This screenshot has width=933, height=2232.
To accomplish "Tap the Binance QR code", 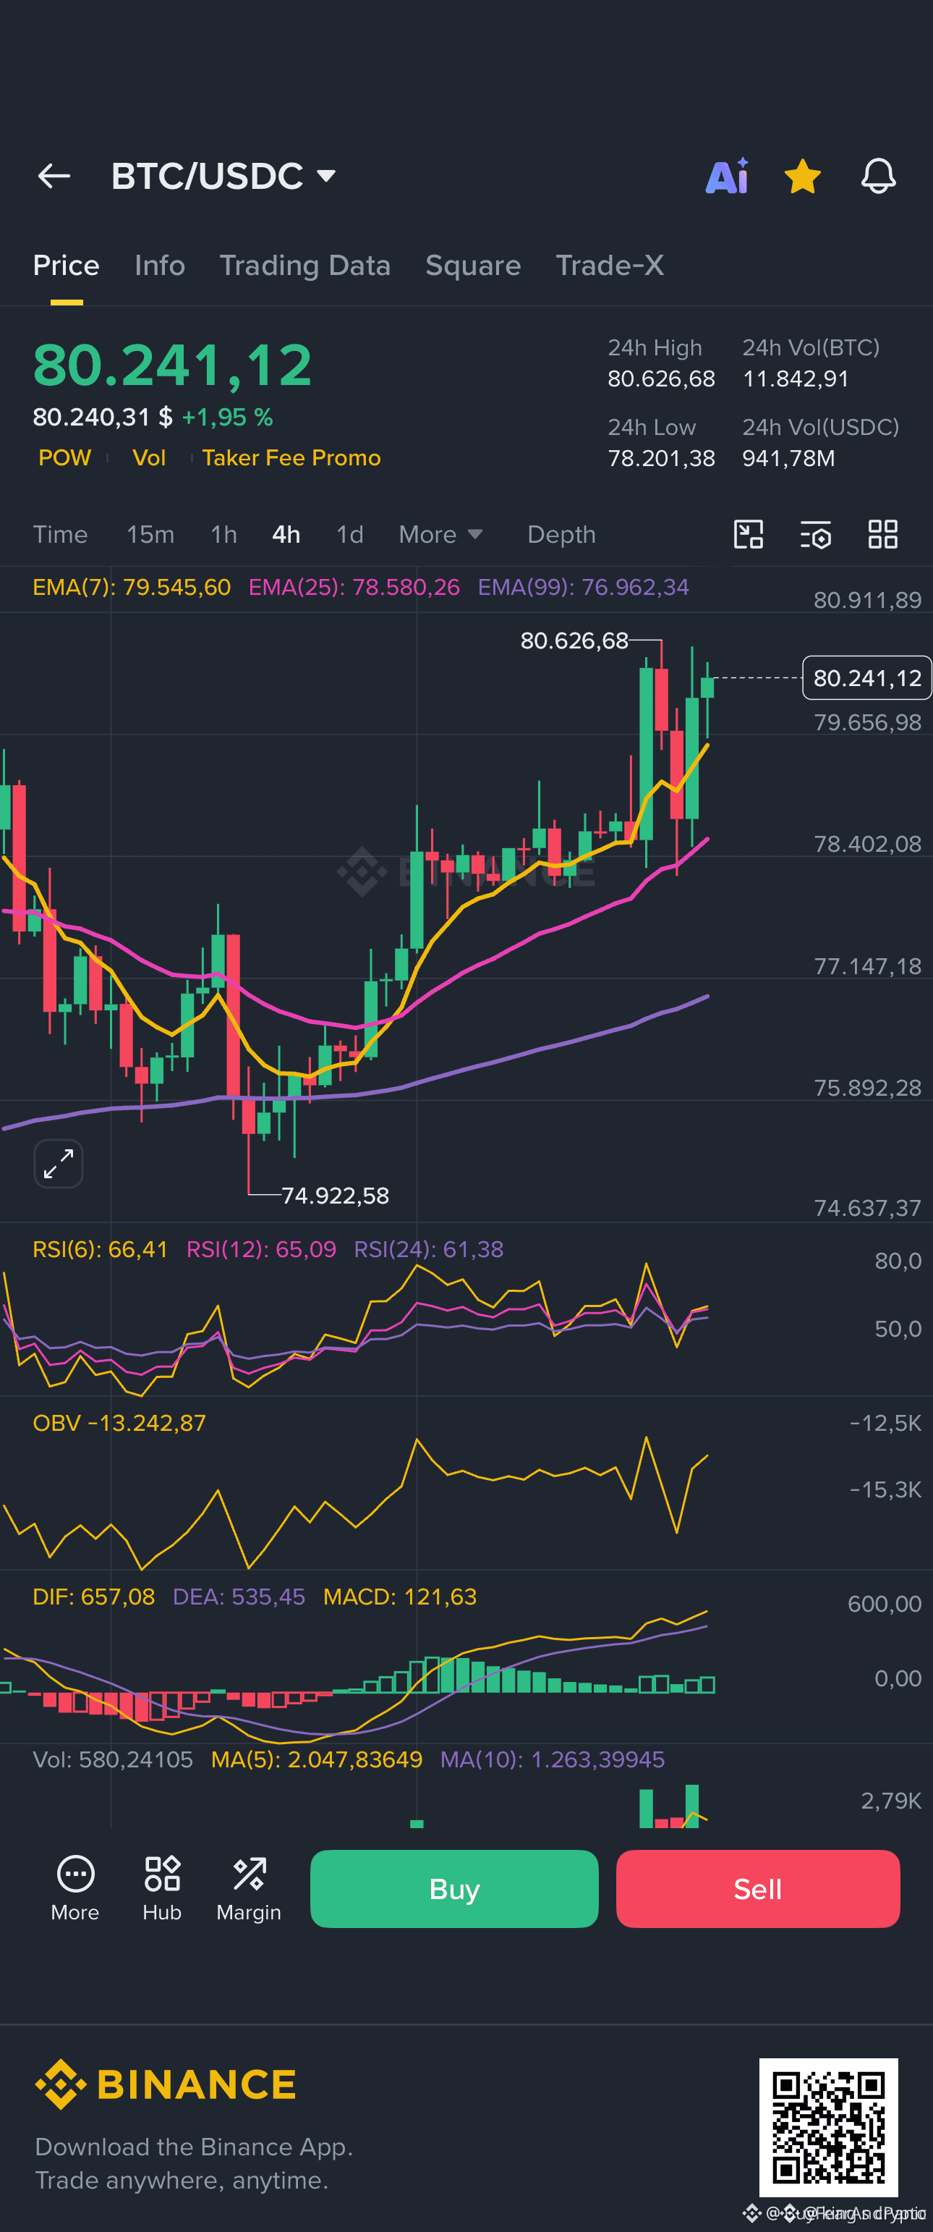I will [x=827, y=2126].
